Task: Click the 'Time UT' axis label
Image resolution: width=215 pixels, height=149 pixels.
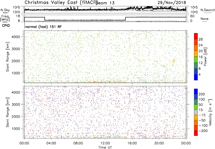Action: pos(105,147)
